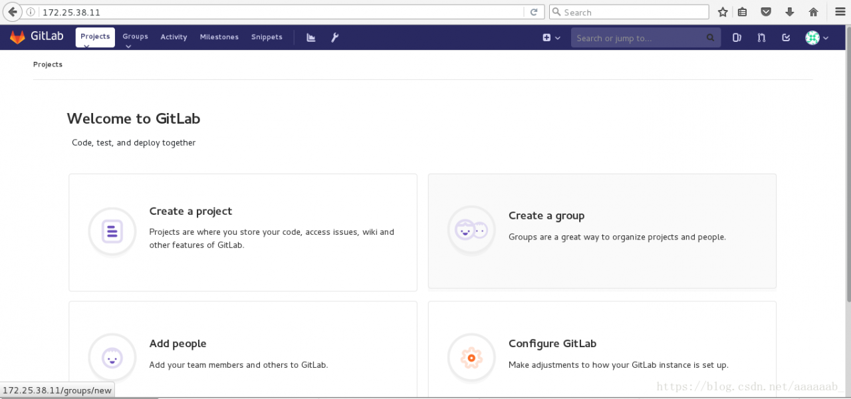Click the browser back button

[13, 12]
